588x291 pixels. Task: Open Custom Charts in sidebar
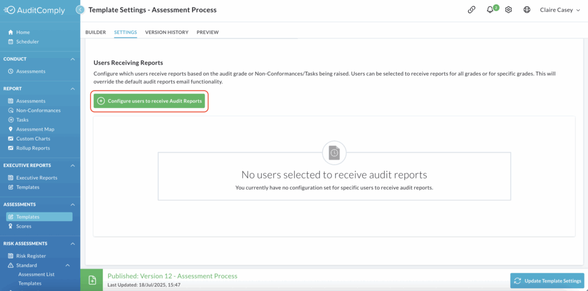pyautogui.click(x=33, y=138)
